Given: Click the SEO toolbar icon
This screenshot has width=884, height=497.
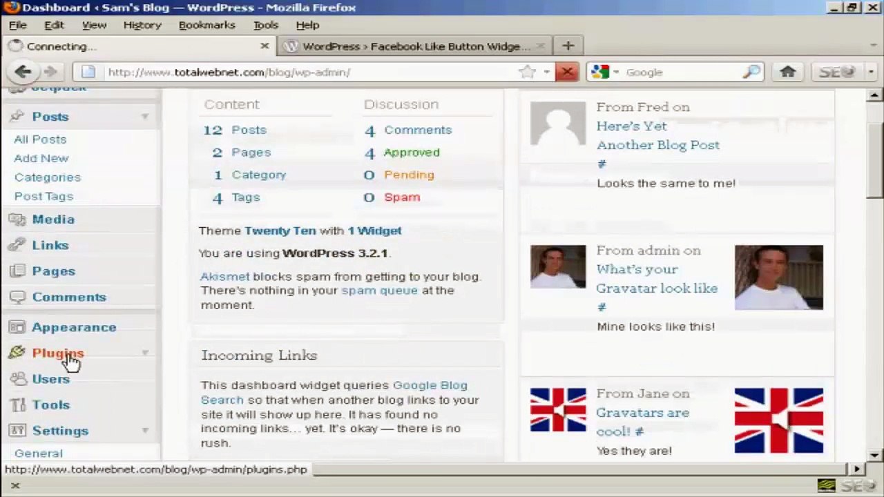Looking at the screenshot, I should pyautogui.click(x=838, y=72).
